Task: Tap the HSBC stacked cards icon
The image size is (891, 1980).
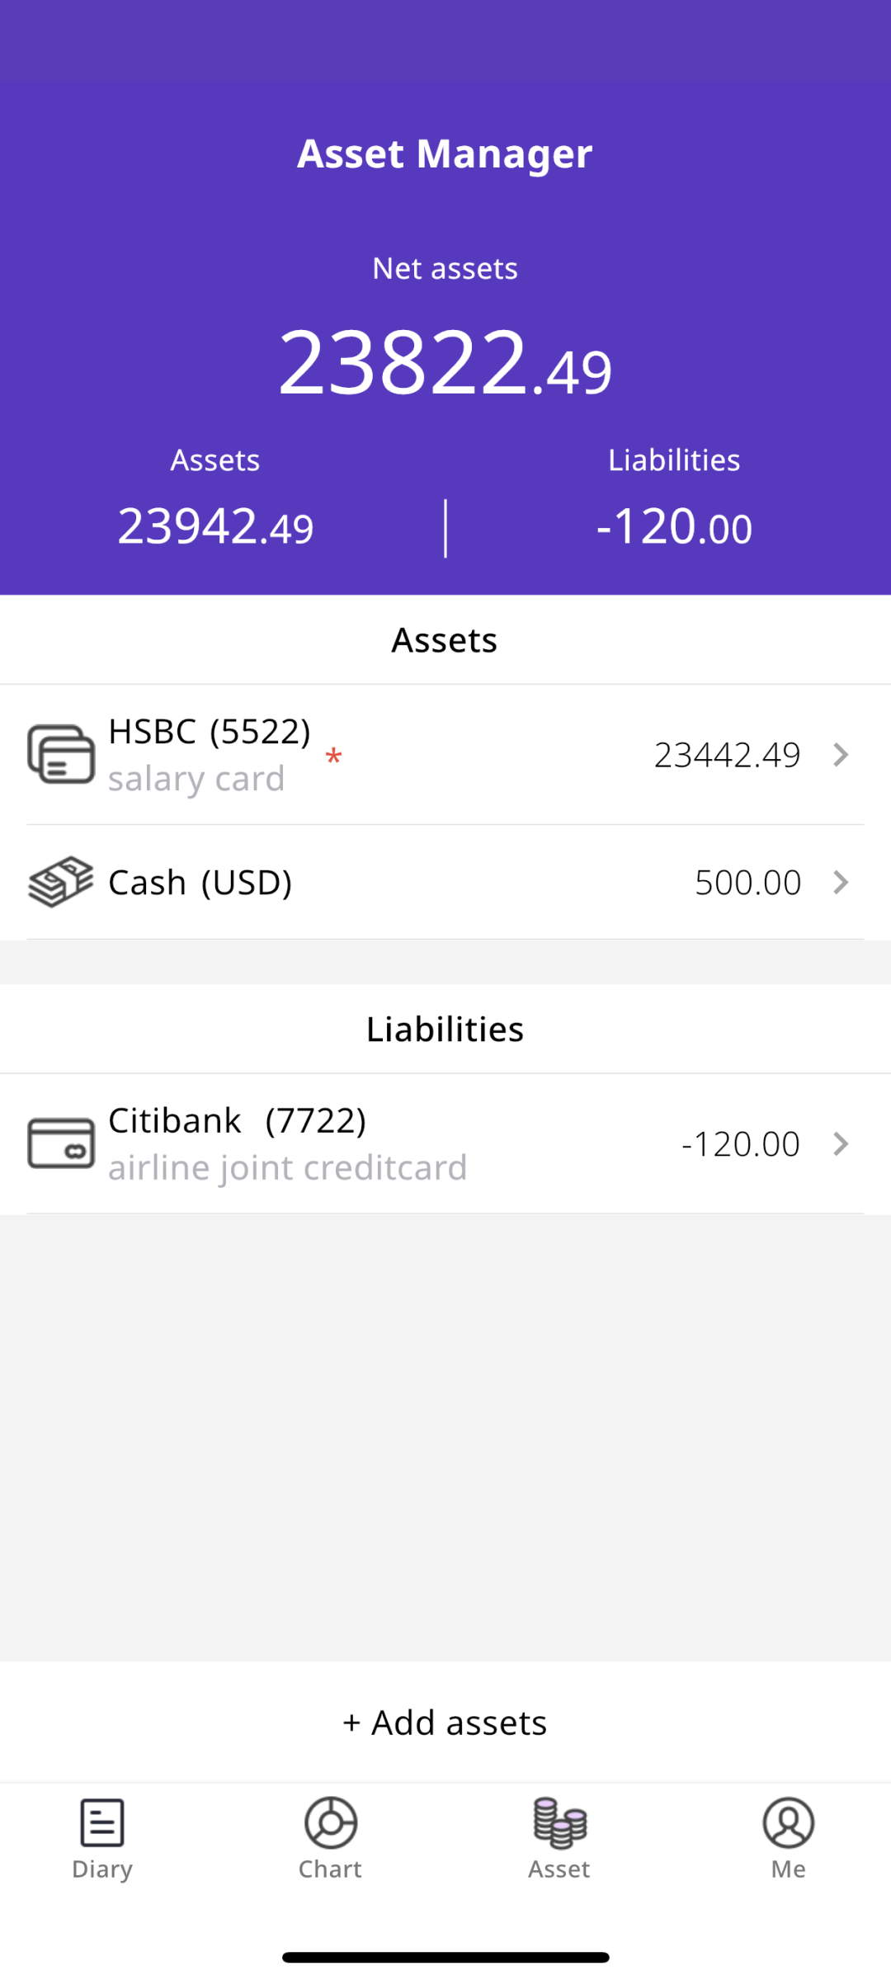Action: (61, 754)
